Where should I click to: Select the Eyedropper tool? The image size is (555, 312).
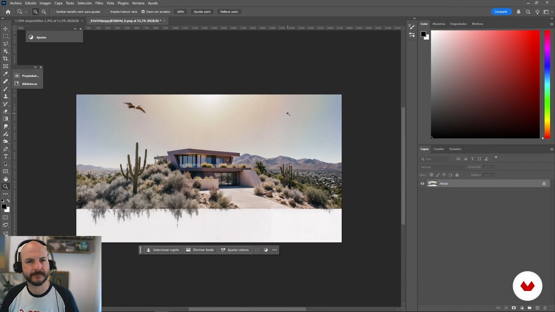[x=5, y=74]
